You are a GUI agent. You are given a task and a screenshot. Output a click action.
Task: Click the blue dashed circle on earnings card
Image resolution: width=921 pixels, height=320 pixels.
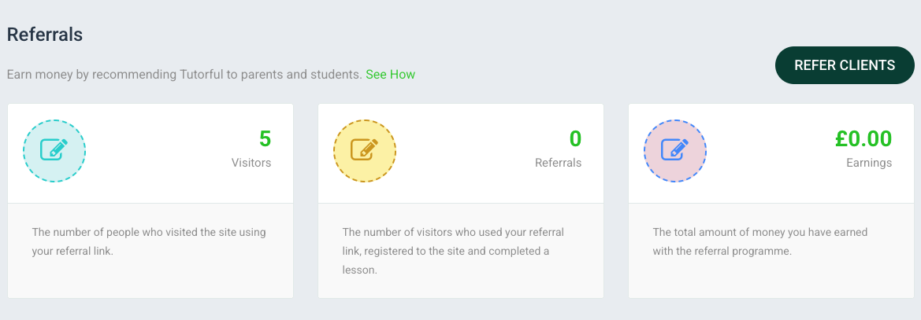pyautogui.click(x=675, y=151)
